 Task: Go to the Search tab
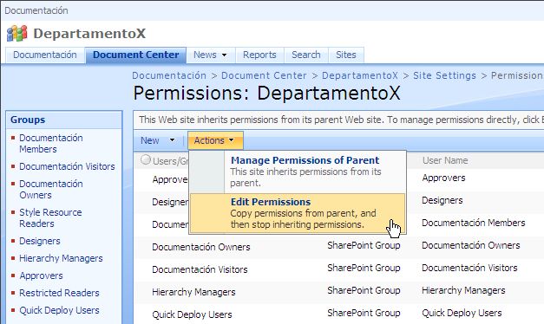point(306,55)
